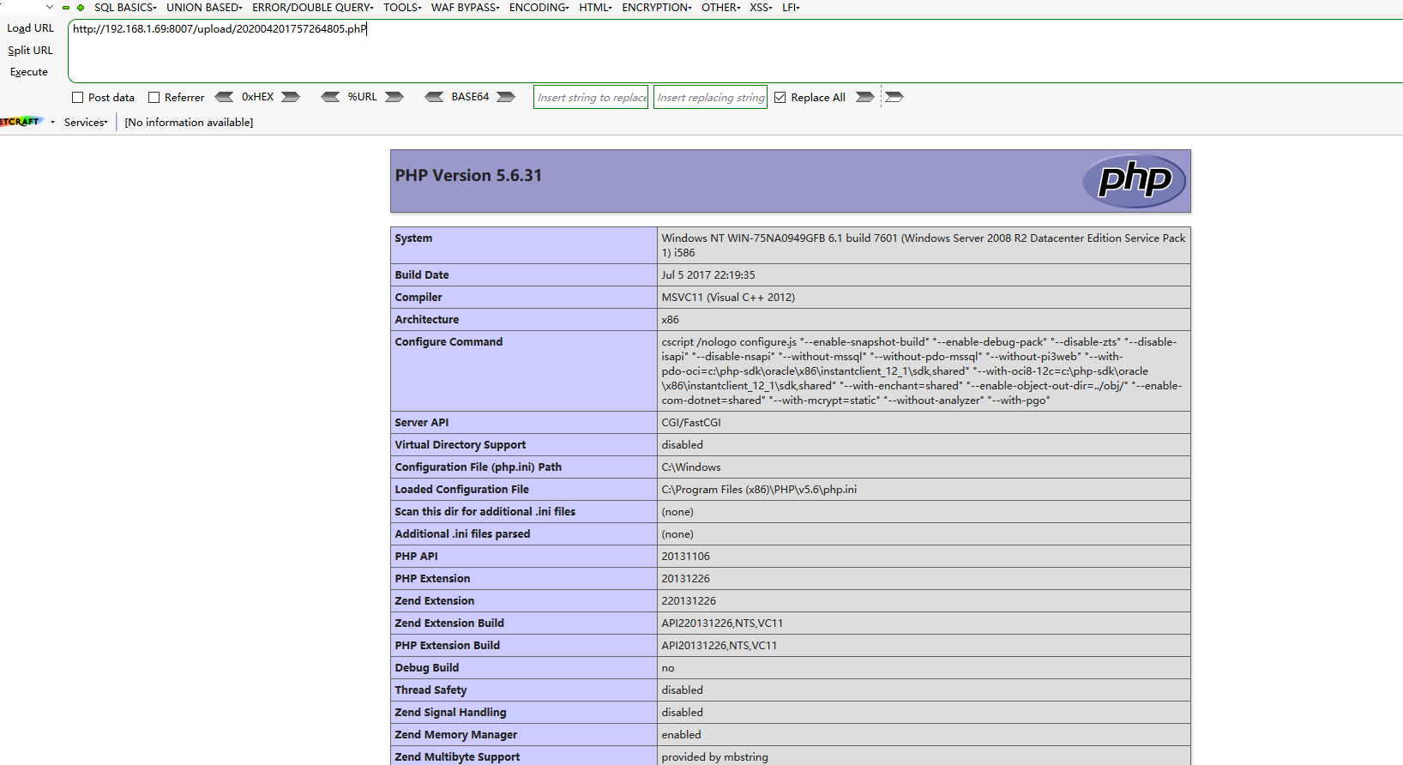This screenshot has width=1403, height=765.
Task: Click '[No information available]' text
Action: (x=189, y=123)
